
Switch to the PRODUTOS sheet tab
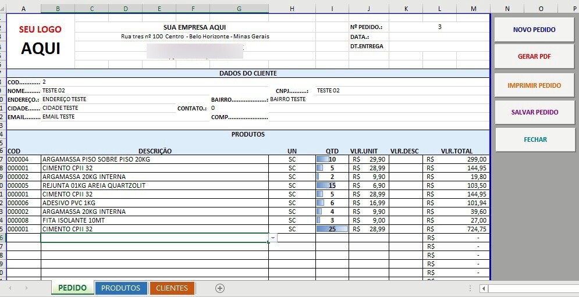120,288
